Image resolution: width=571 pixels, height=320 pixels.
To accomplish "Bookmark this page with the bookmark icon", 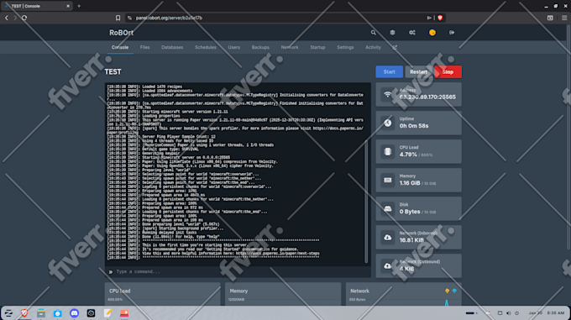I will [118, 18].
